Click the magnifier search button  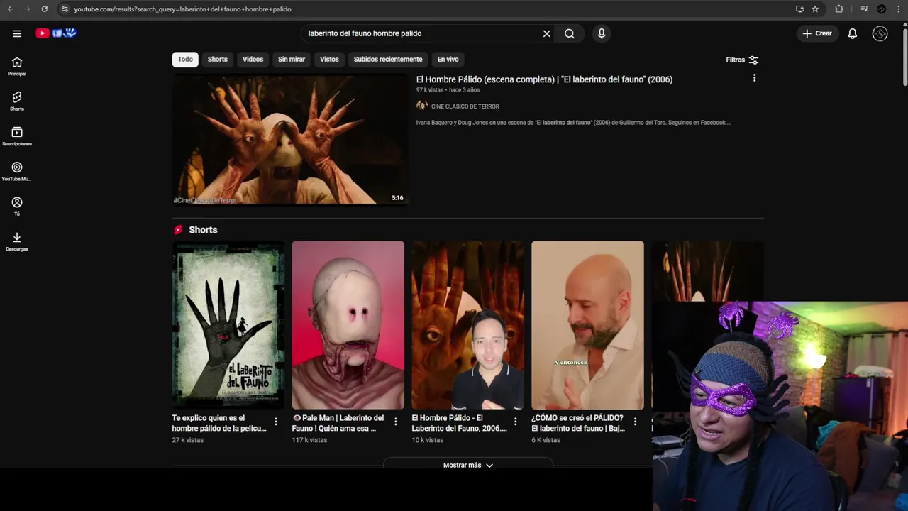[x=570, y=33]
